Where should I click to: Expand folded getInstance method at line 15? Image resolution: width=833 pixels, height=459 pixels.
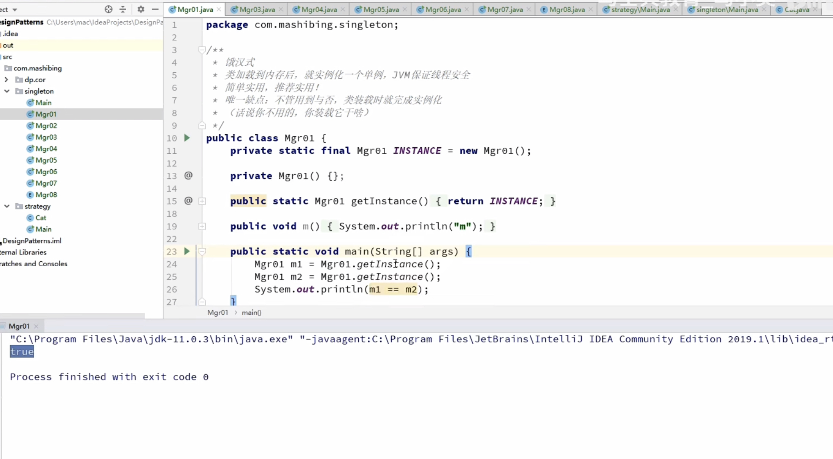tap(202, 201)
